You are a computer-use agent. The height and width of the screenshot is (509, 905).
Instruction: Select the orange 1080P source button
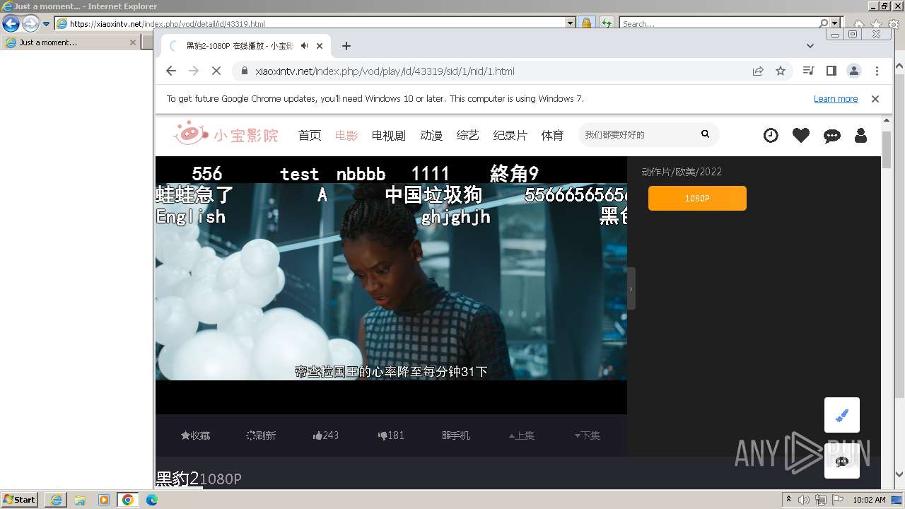(x=697, y=199)
